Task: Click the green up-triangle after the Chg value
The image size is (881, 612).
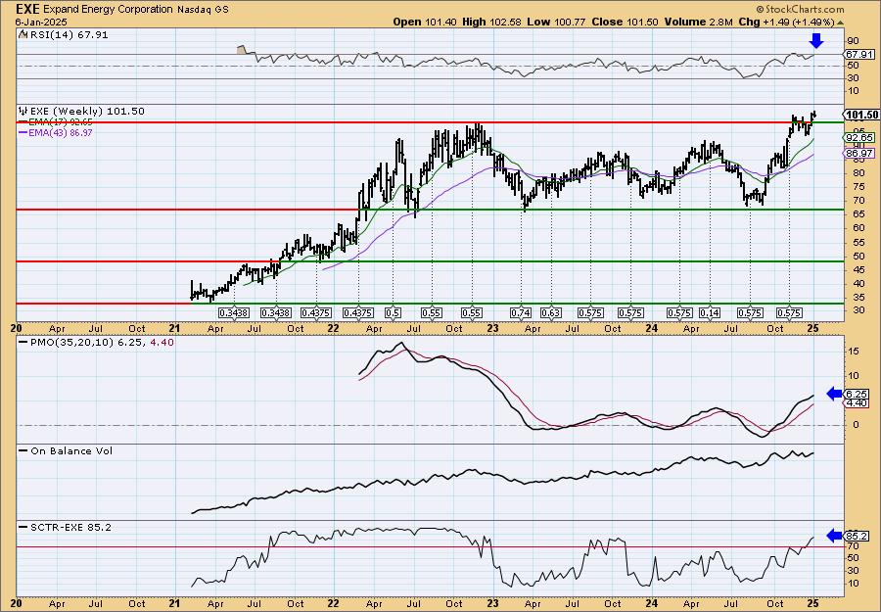Action: click(x=841, y=23)
